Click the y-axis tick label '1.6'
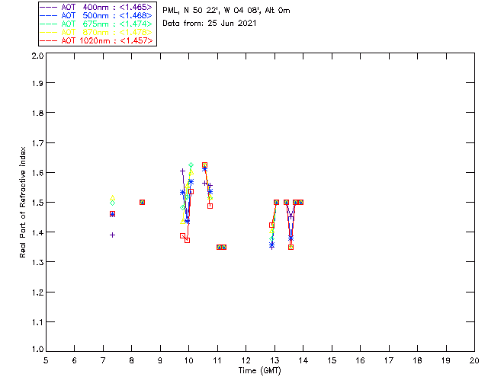This screenshot has height=390, width=488. point(37,173)
